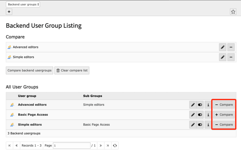Remove Advanced editors via its Compare button

(x=224, y=105)
